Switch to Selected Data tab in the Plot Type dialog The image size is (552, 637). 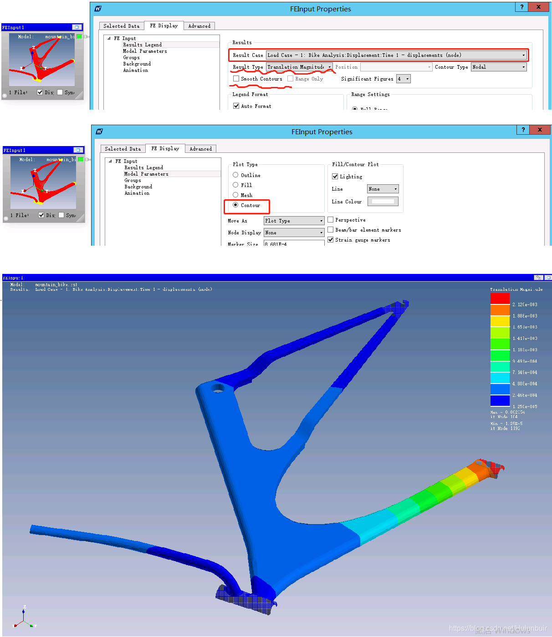click(123, 149)
